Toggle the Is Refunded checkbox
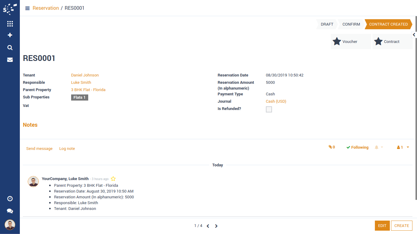Viewport: 417px width, 234px height. [269, 109]
